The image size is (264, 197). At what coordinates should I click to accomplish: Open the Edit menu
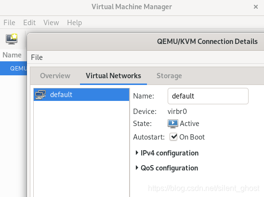[29, 22]
